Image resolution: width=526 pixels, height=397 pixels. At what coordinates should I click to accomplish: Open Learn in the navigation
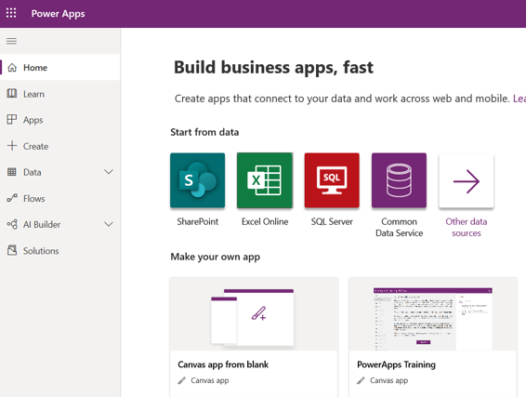(x=60, y=94)
